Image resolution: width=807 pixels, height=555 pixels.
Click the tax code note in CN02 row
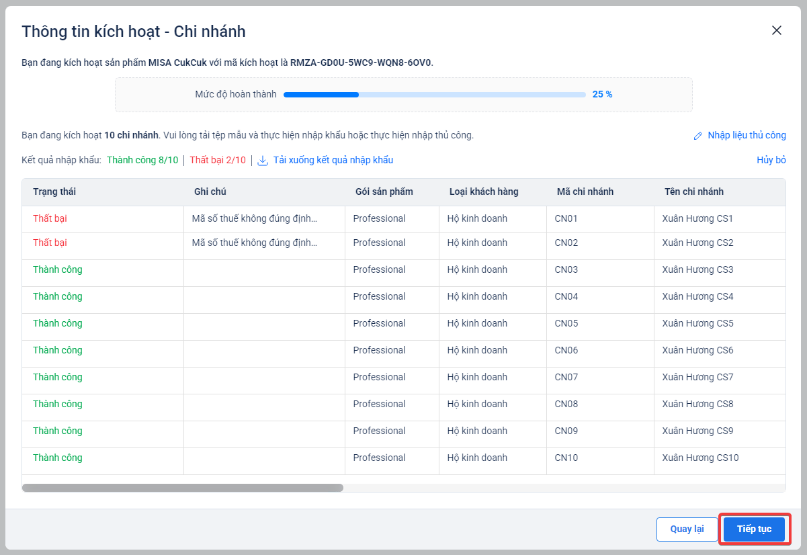coord(255,243)
